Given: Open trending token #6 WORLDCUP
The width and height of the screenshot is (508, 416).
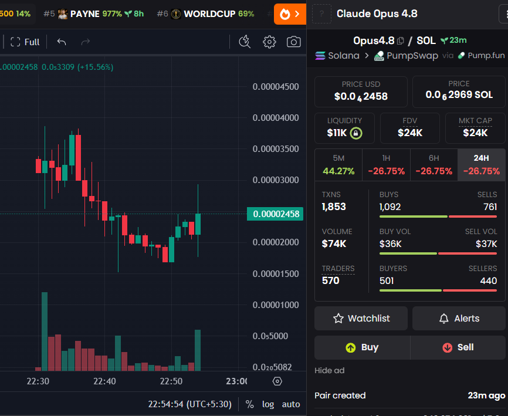Looking at the screenshot, I should click(x=205, y=14).
